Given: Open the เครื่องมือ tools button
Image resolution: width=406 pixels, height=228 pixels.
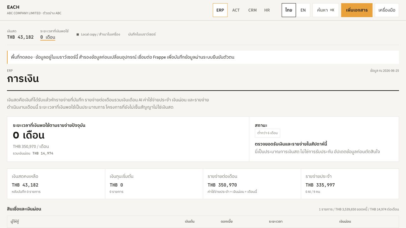Looking at the screenshot, I should click(x=387, y=10).
